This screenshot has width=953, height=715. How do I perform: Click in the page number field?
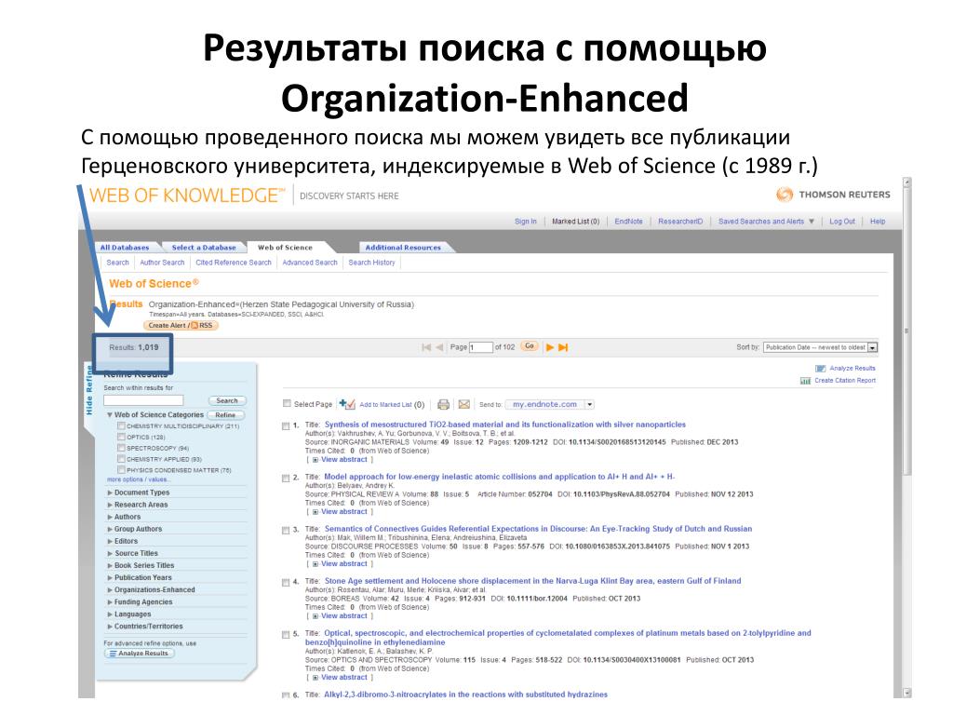[480, 347]
